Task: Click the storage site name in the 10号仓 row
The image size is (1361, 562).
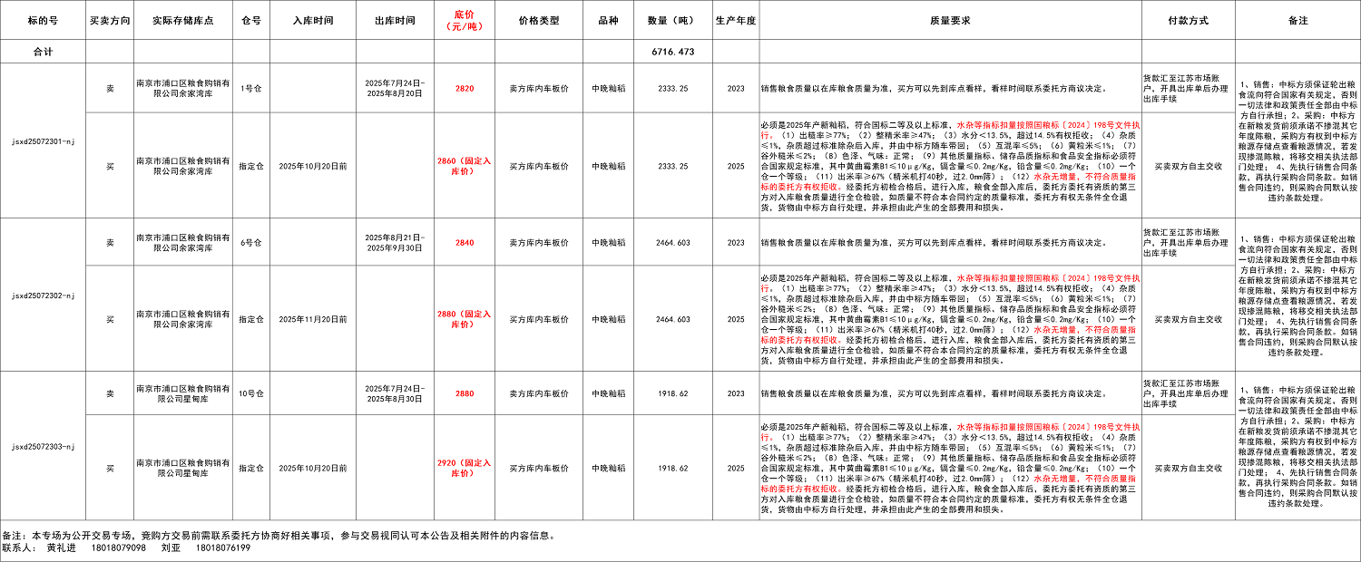Action: point(183,393)
